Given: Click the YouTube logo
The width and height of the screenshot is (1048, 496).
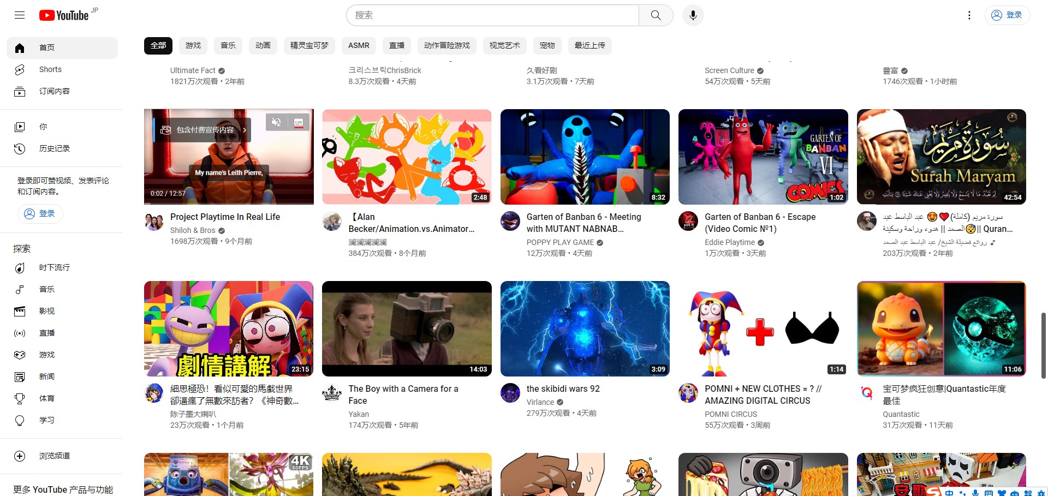Looking at the screenshot, I should 64,15.
